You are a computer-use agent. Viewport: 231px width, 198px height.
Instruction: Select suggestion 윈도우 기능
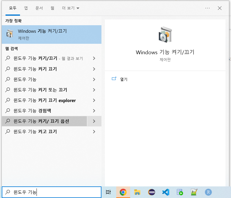coord(45,79)
